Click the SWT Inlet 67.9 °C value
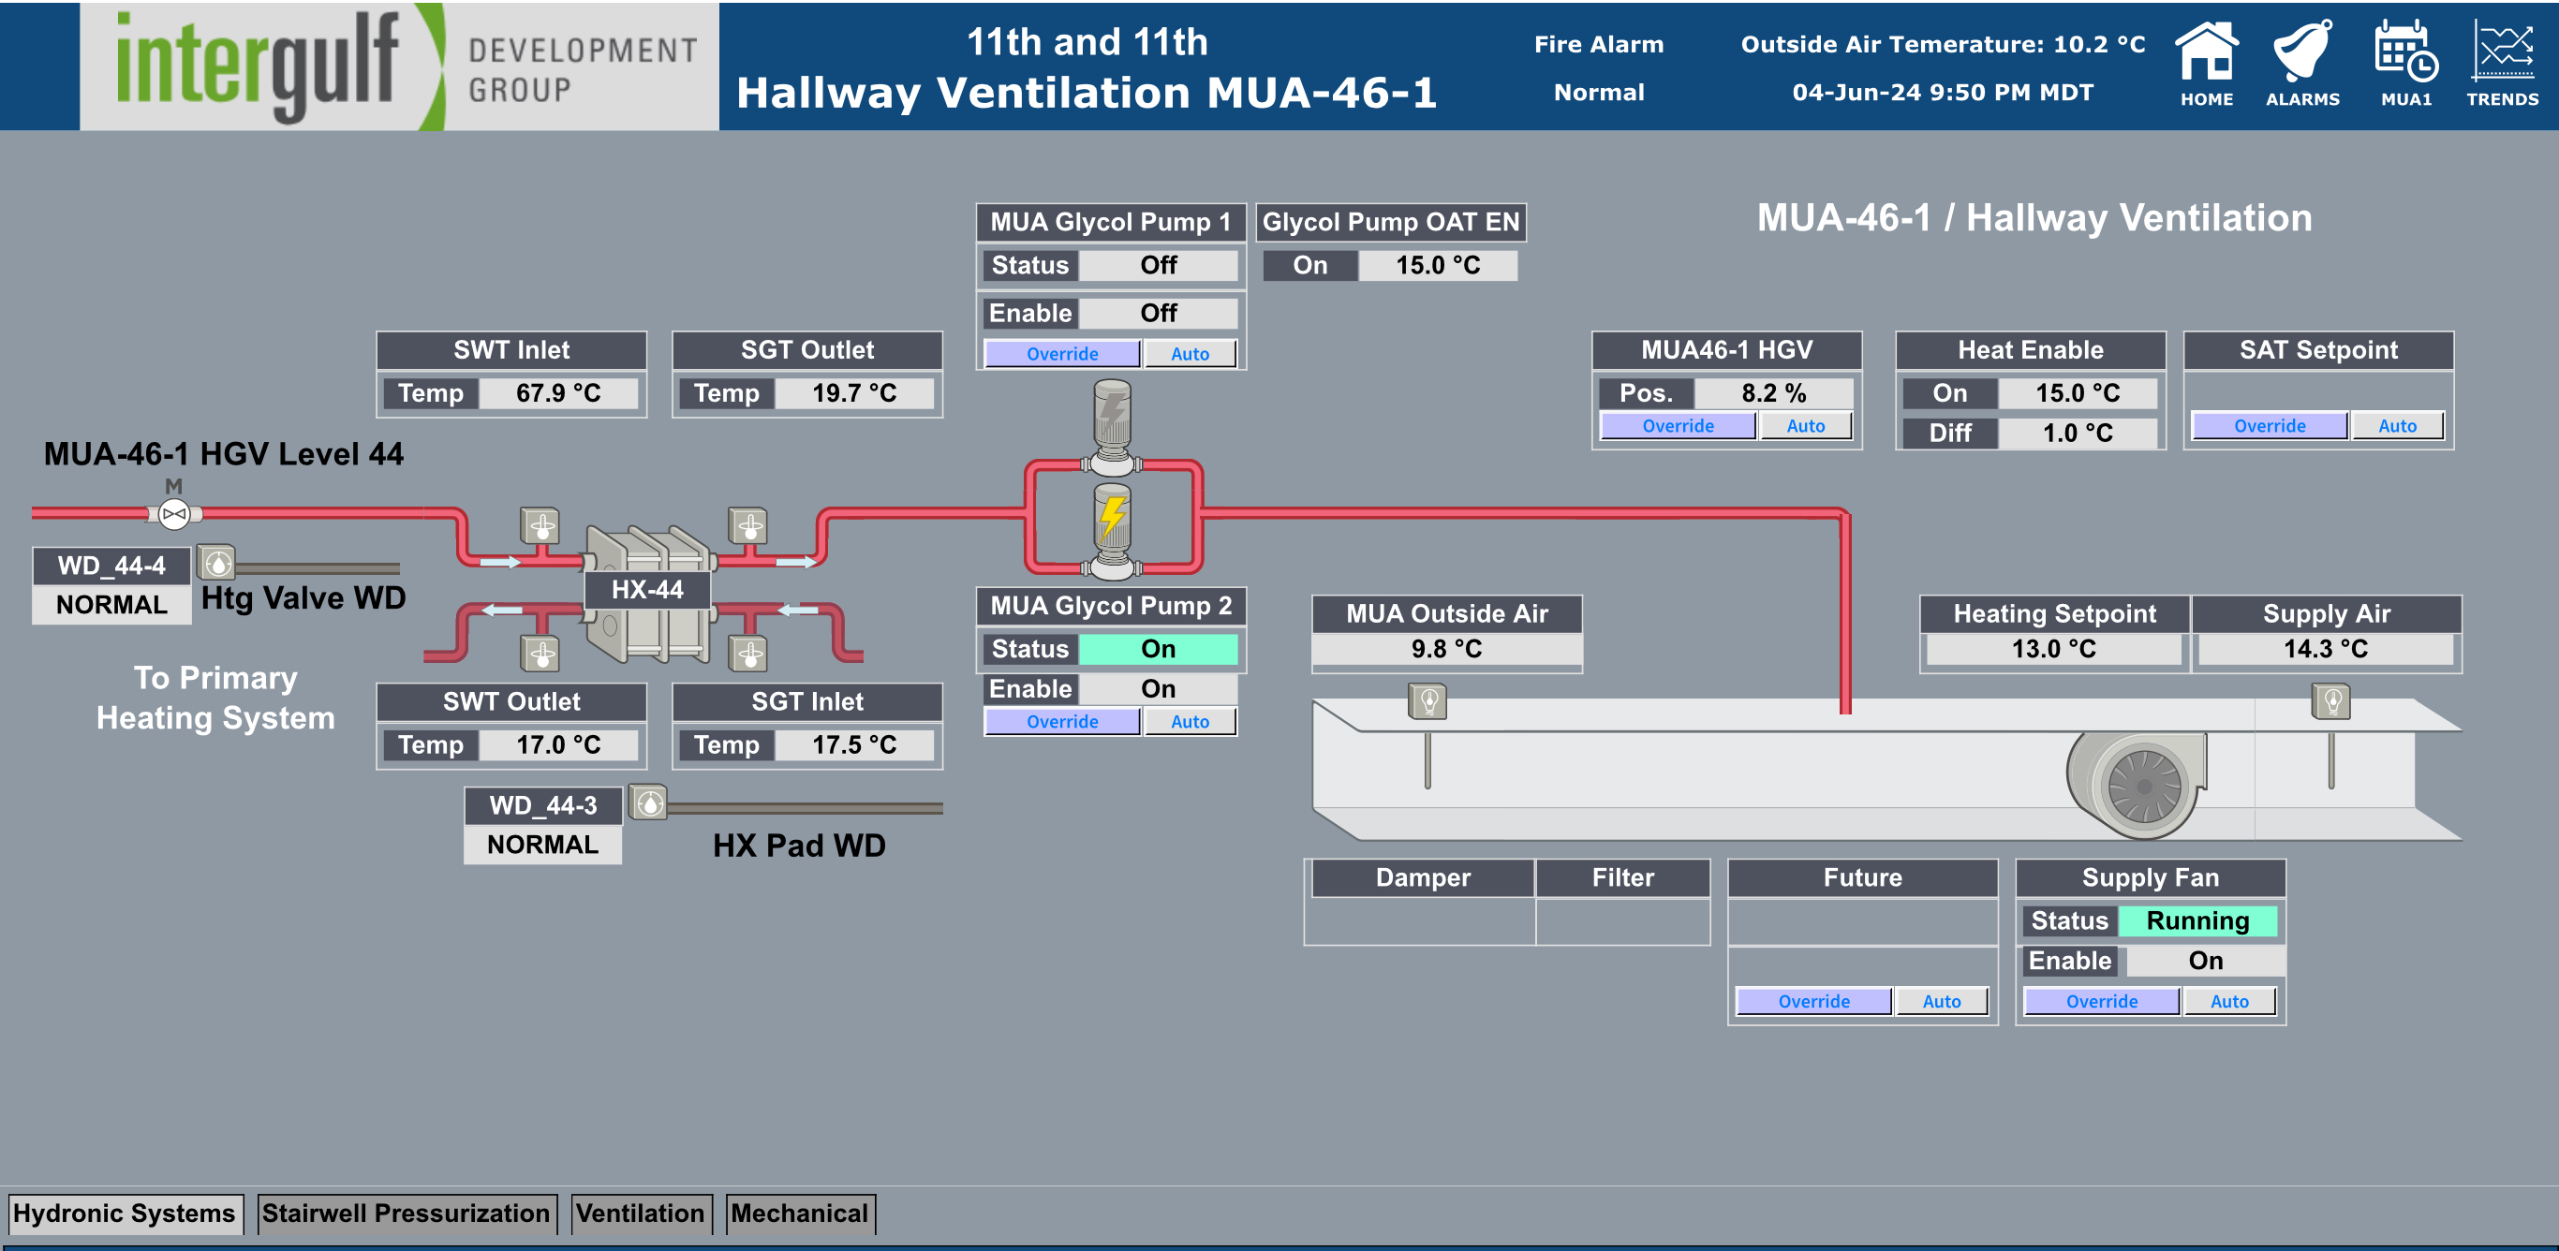The height and width of the screenshot is (1251, 2559). pos(558,393)
